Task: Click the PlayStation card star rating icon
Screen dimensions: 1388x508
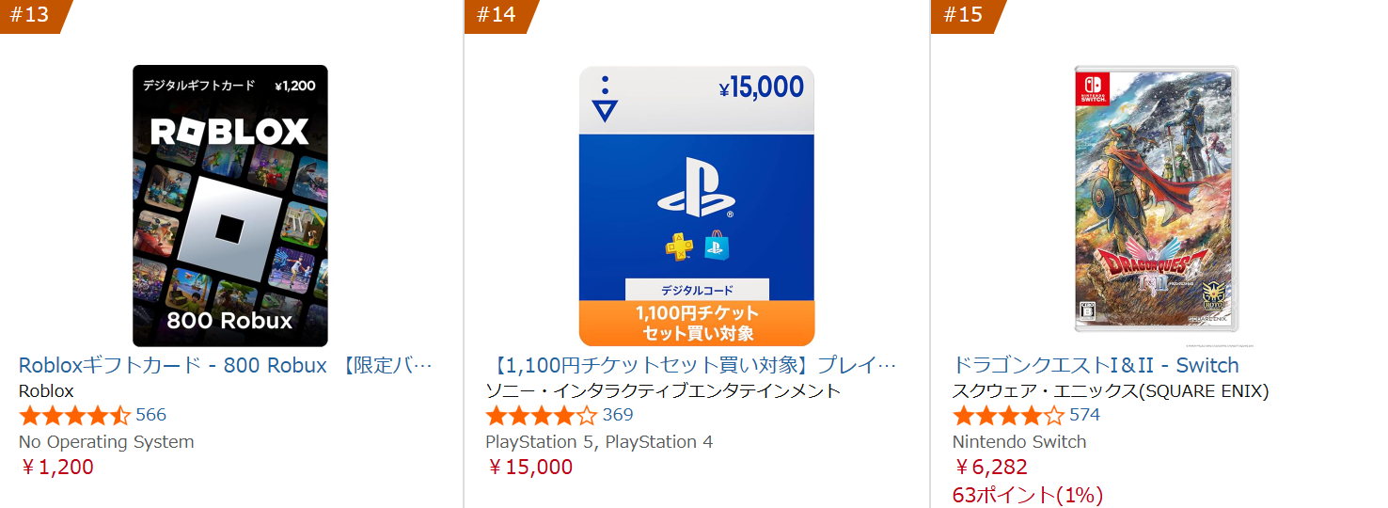Action: point(541,416)
